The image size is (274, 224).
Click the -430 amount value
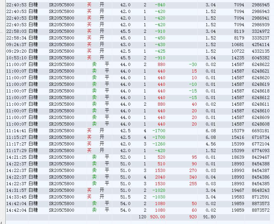(160, 45)
